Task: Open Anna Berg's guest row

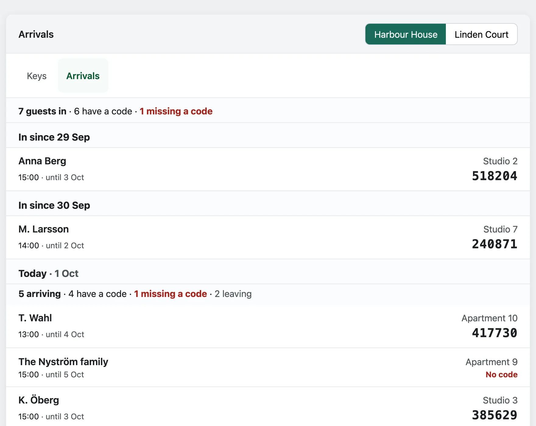Action: (268, 169)
